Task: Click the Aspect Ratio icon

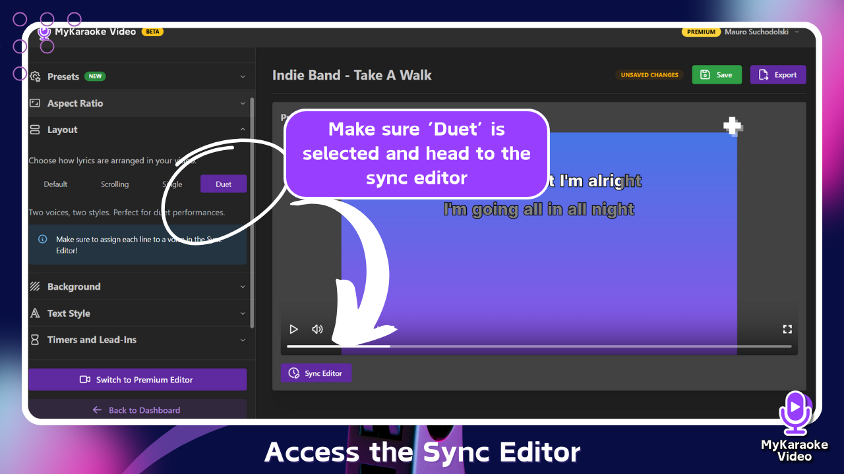Action: (x=35, y=103)
